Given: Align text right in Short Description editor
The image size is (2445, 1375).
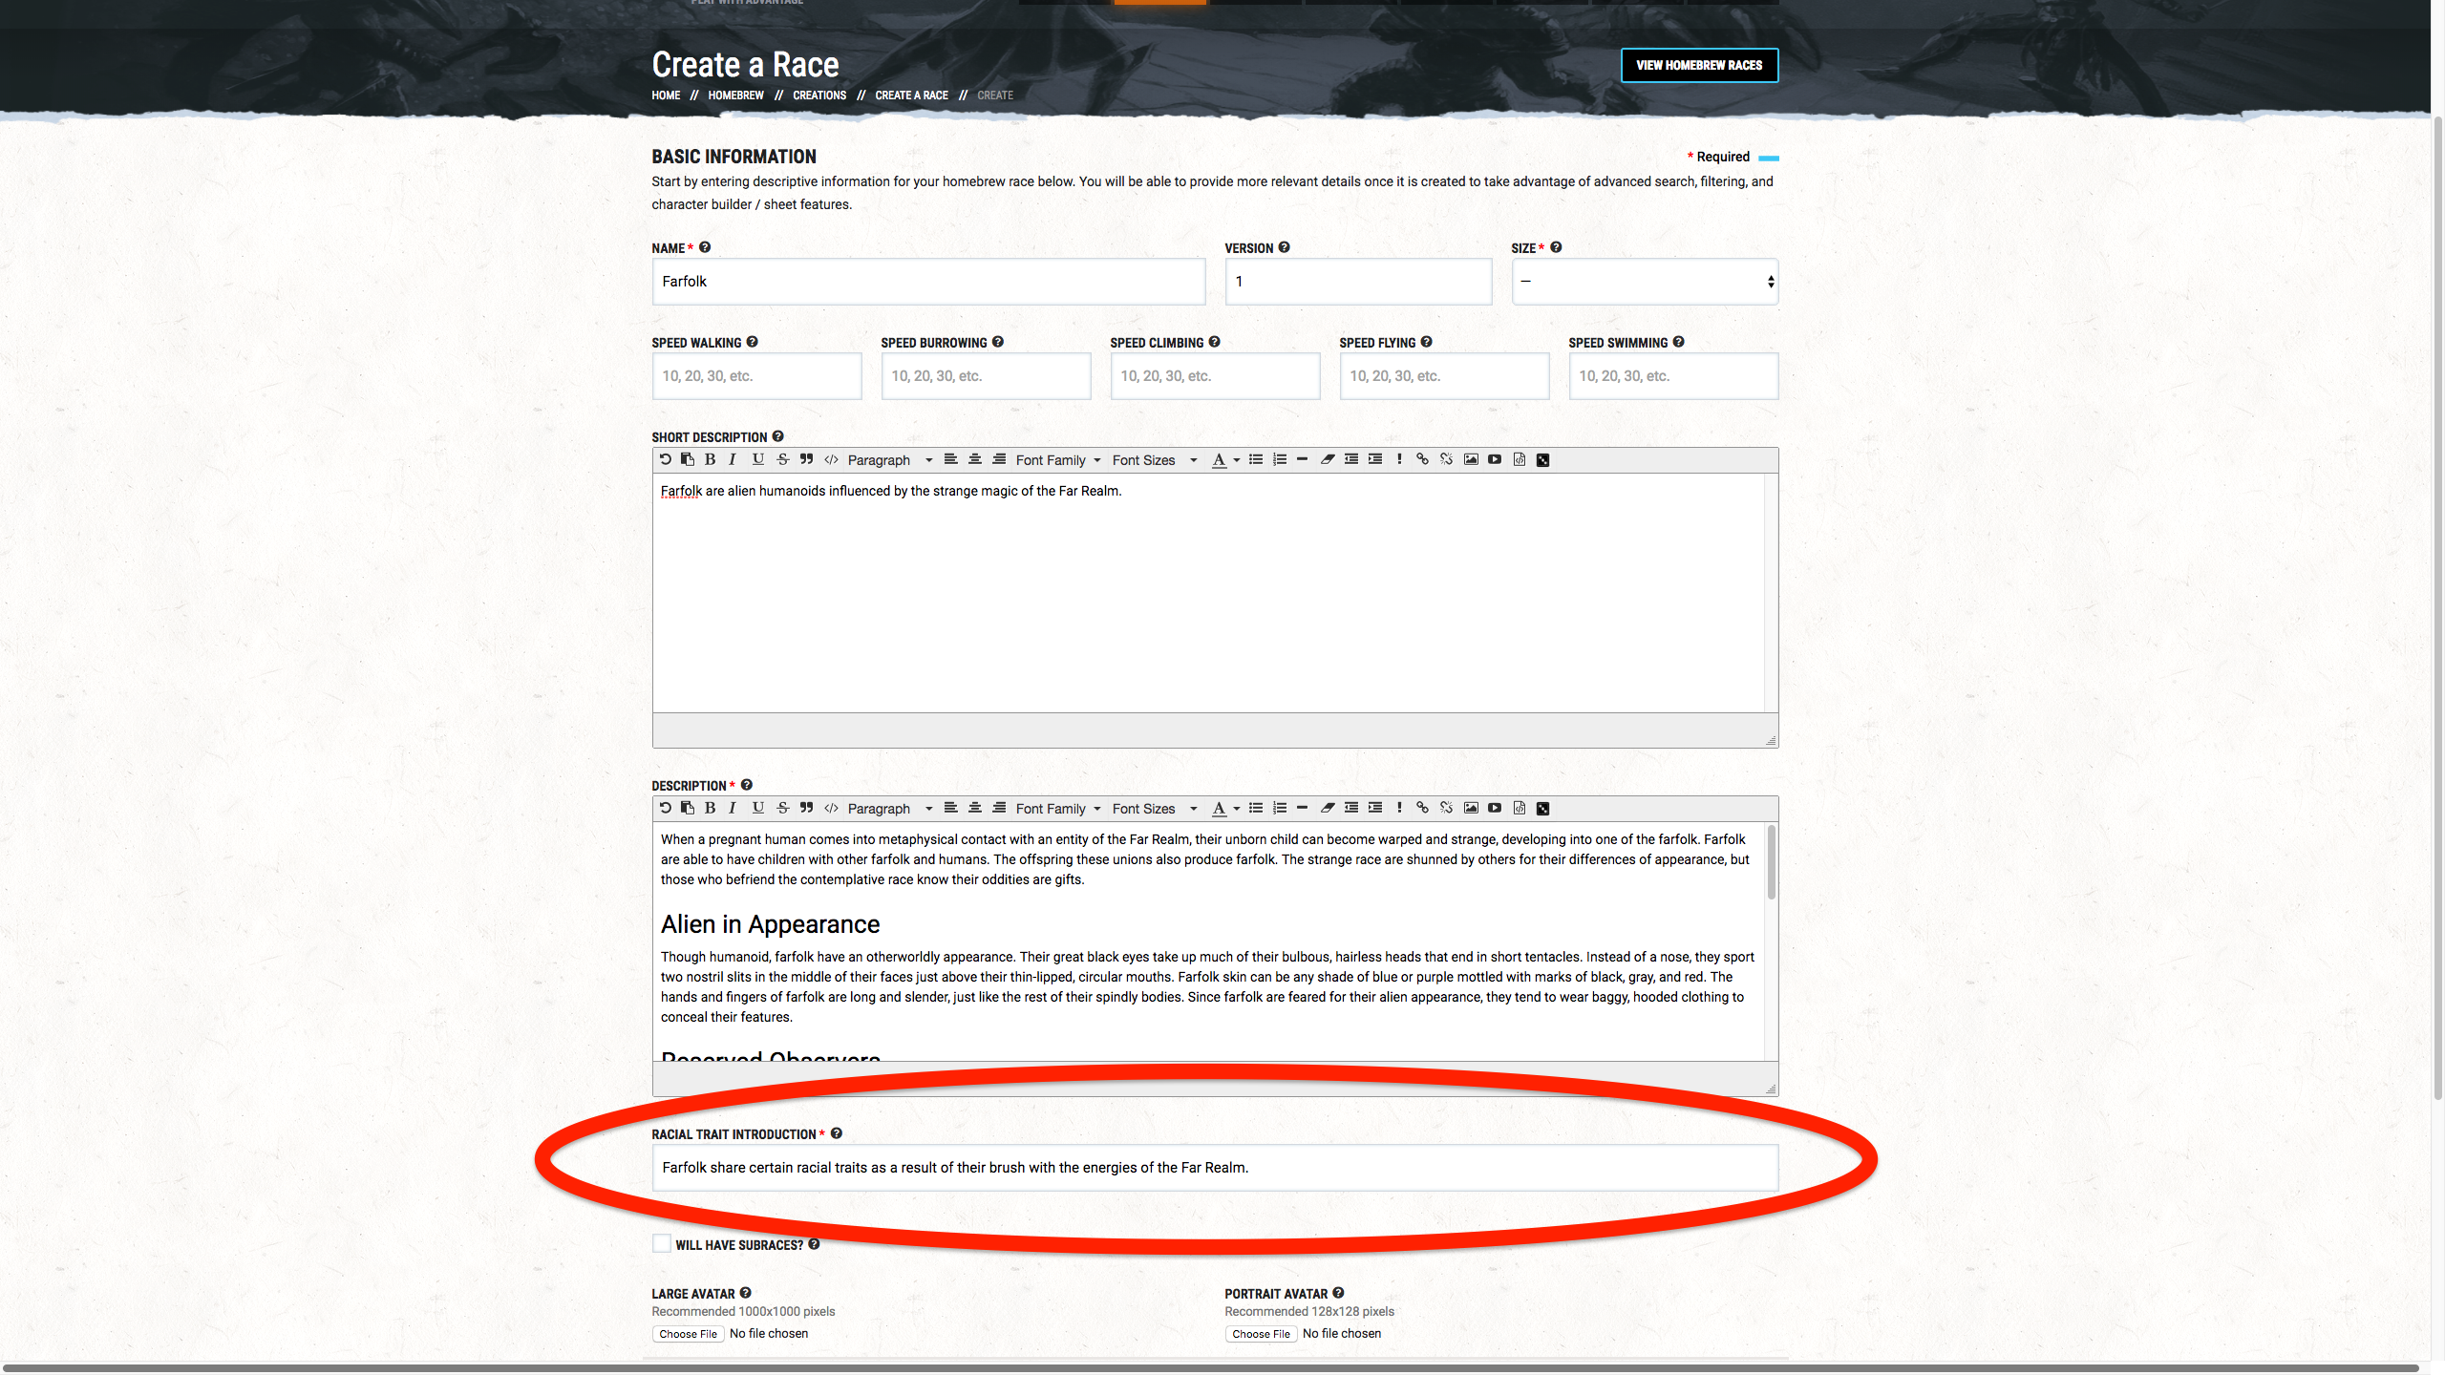Looking at the screenshot, I should 999,459.
